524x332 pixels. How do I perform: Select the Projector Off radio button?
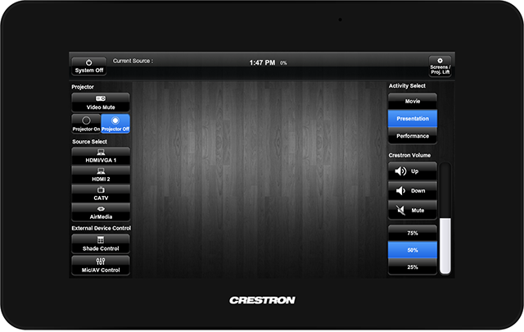[x=115, y=124]
